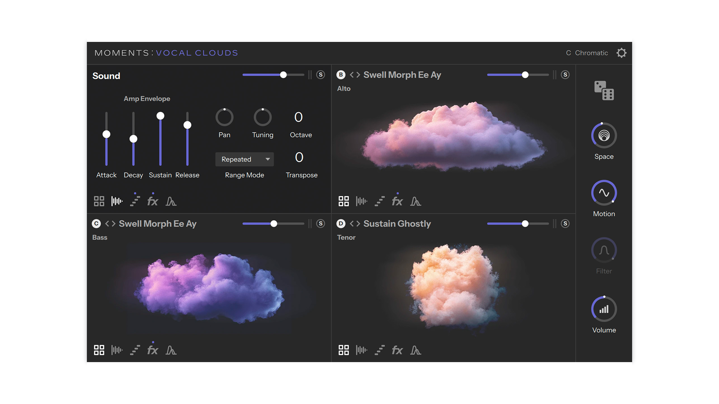Click the next-preset arrow for Sustain Ghostly
The height and width of the screenshot is (404, 719).
click(358, 223)
